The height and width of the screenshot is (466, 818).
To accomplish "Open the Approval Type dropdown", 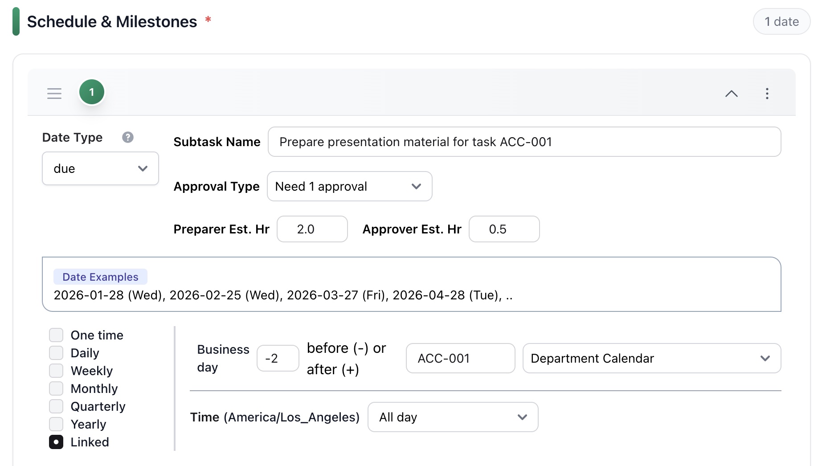I will 349,186.
